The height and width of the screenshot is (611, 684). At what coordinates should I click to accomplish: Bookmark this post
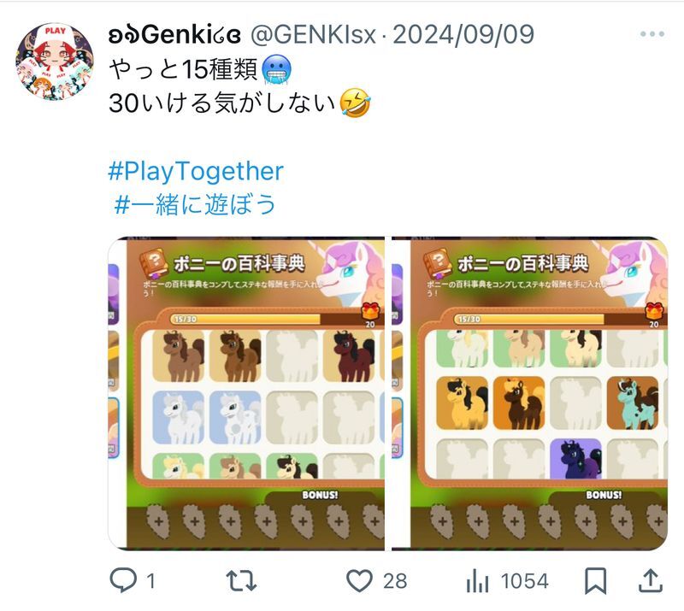click(595, 581)
